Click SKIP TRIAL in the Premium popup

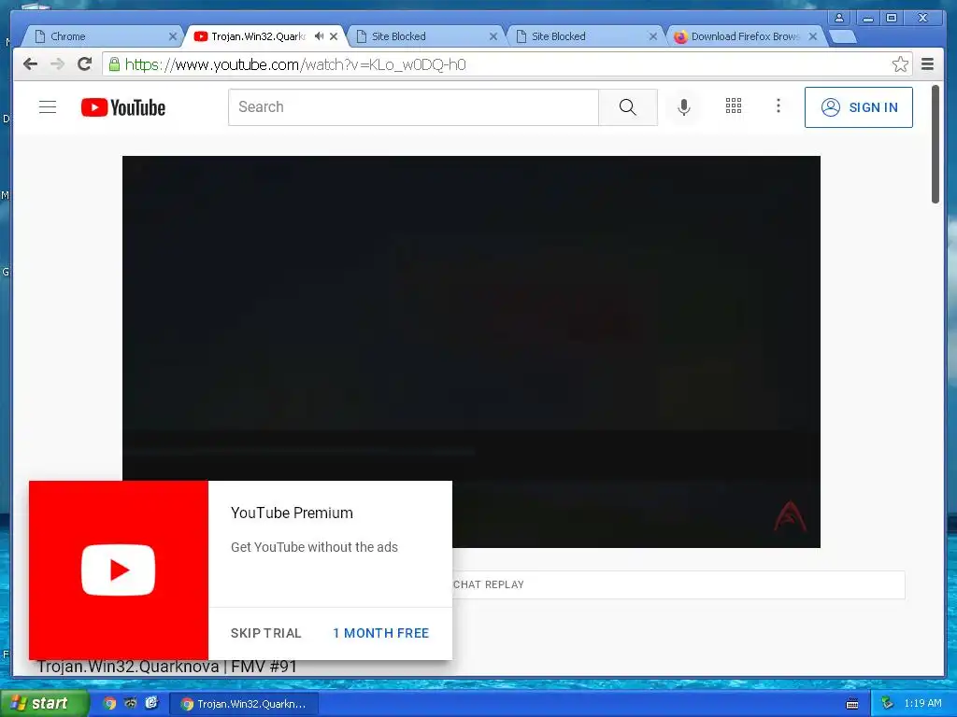(x=266, y=633)
